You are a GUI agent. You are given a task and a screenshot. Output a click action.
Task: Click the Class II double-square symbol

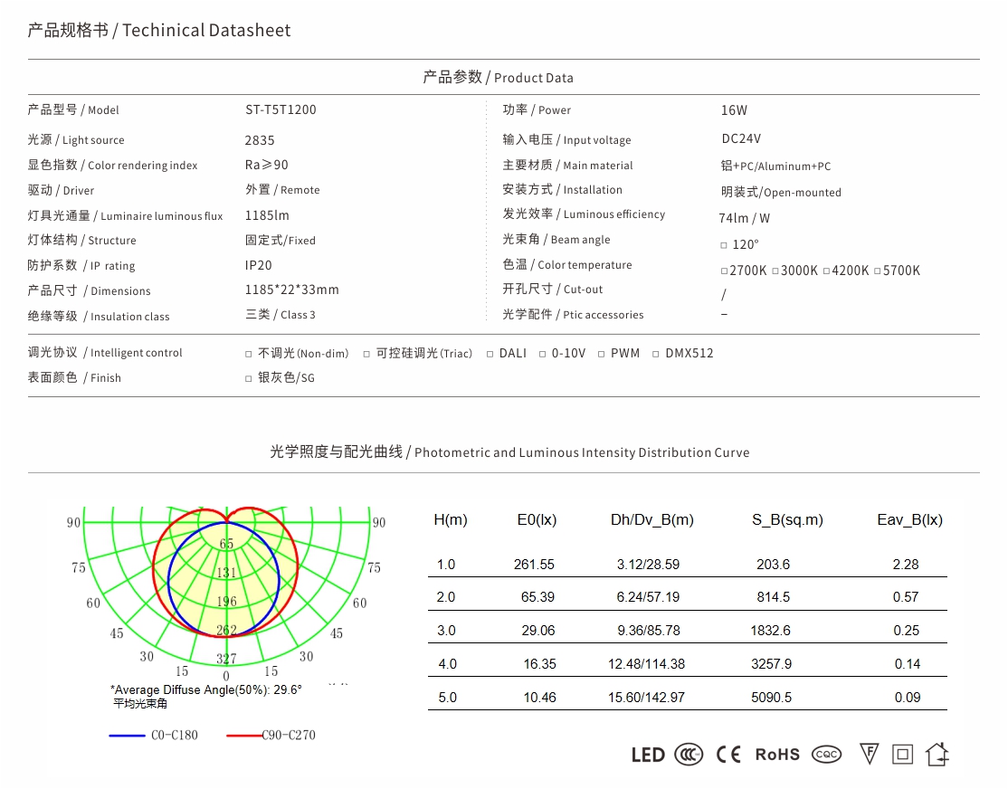(902, 753)
